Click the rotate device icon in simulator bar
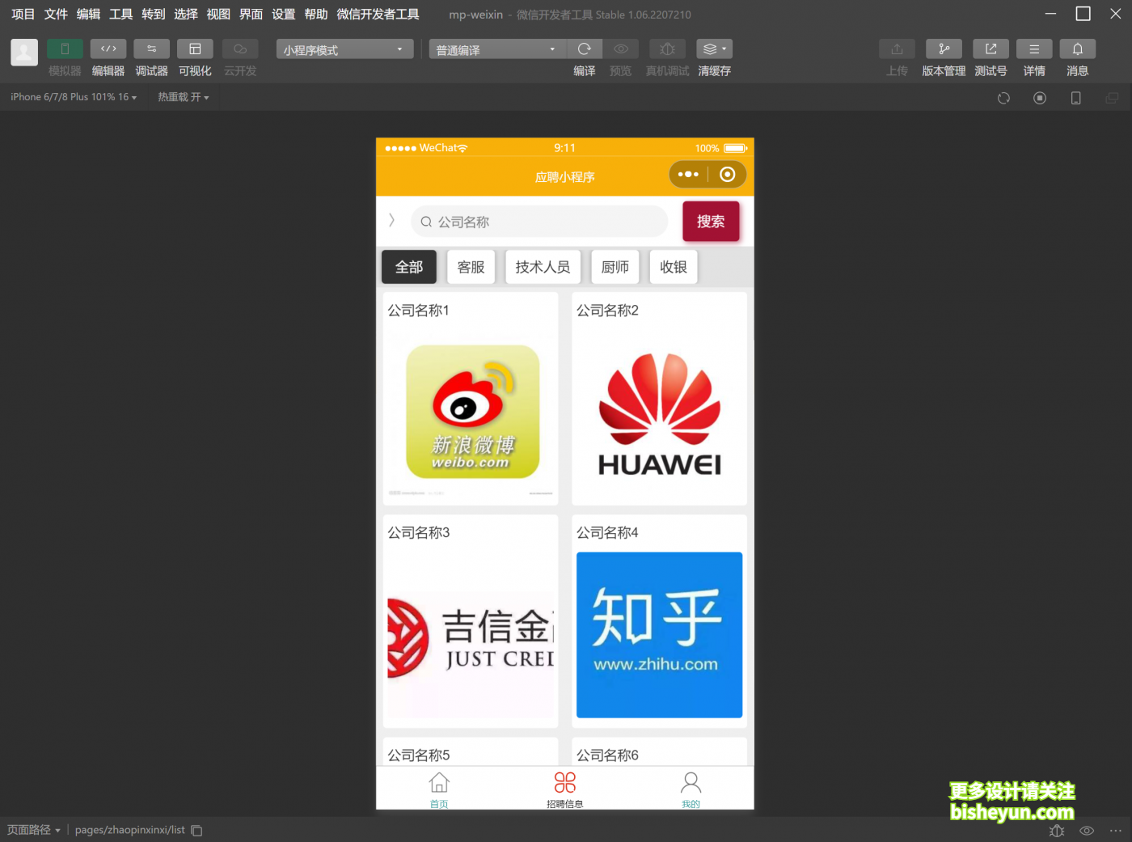 pos(1003,98)
